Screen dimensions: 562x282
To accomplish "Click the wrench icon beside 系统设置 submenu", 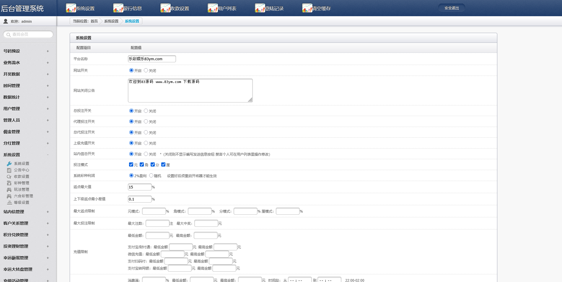I will 9,164.
